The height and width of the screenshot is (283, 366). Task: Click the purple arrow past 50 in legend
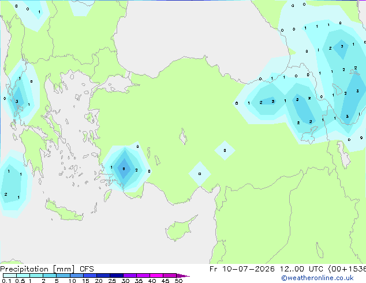coord(183,275)
